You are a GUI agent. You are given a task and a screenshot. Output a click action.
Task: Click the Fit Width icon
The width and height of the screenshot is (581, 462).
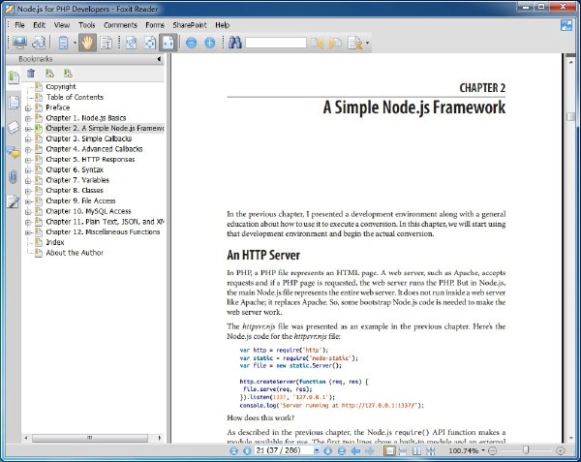pos(168,43)
